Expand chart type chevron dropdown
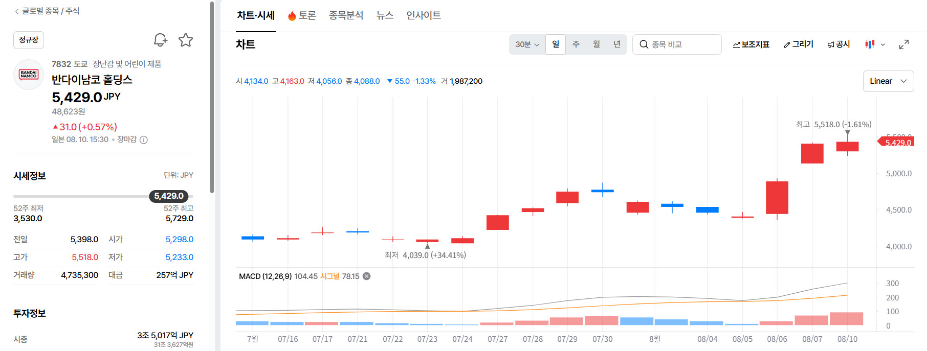The width and height of the screenshot is (927, 351). pos(883,44)
